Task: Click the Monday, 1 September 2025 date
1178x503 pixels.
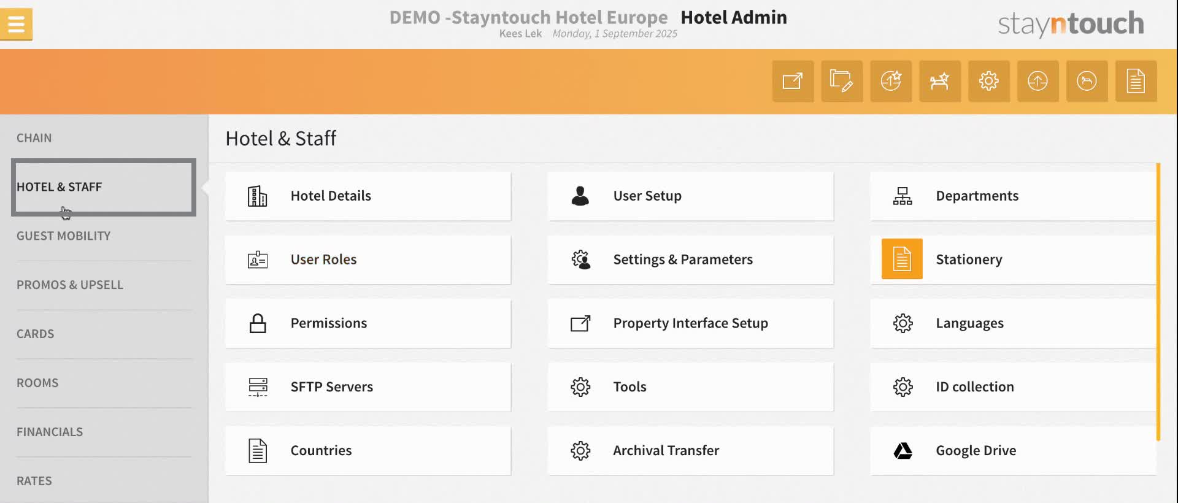Action: point(615,34)
